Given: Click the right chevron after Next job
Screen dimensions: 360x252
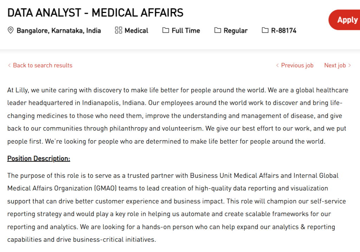Looking at the screenshot, I should 351,65.
